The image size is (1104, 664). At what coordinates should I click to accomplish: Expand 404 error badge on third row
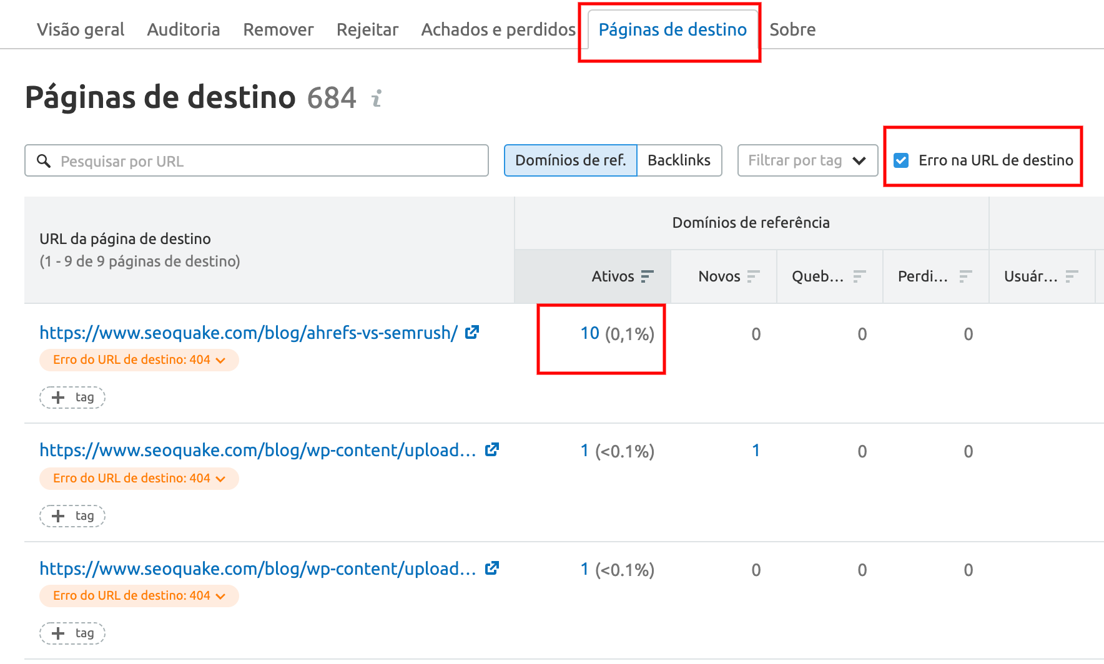click(139, 596)
